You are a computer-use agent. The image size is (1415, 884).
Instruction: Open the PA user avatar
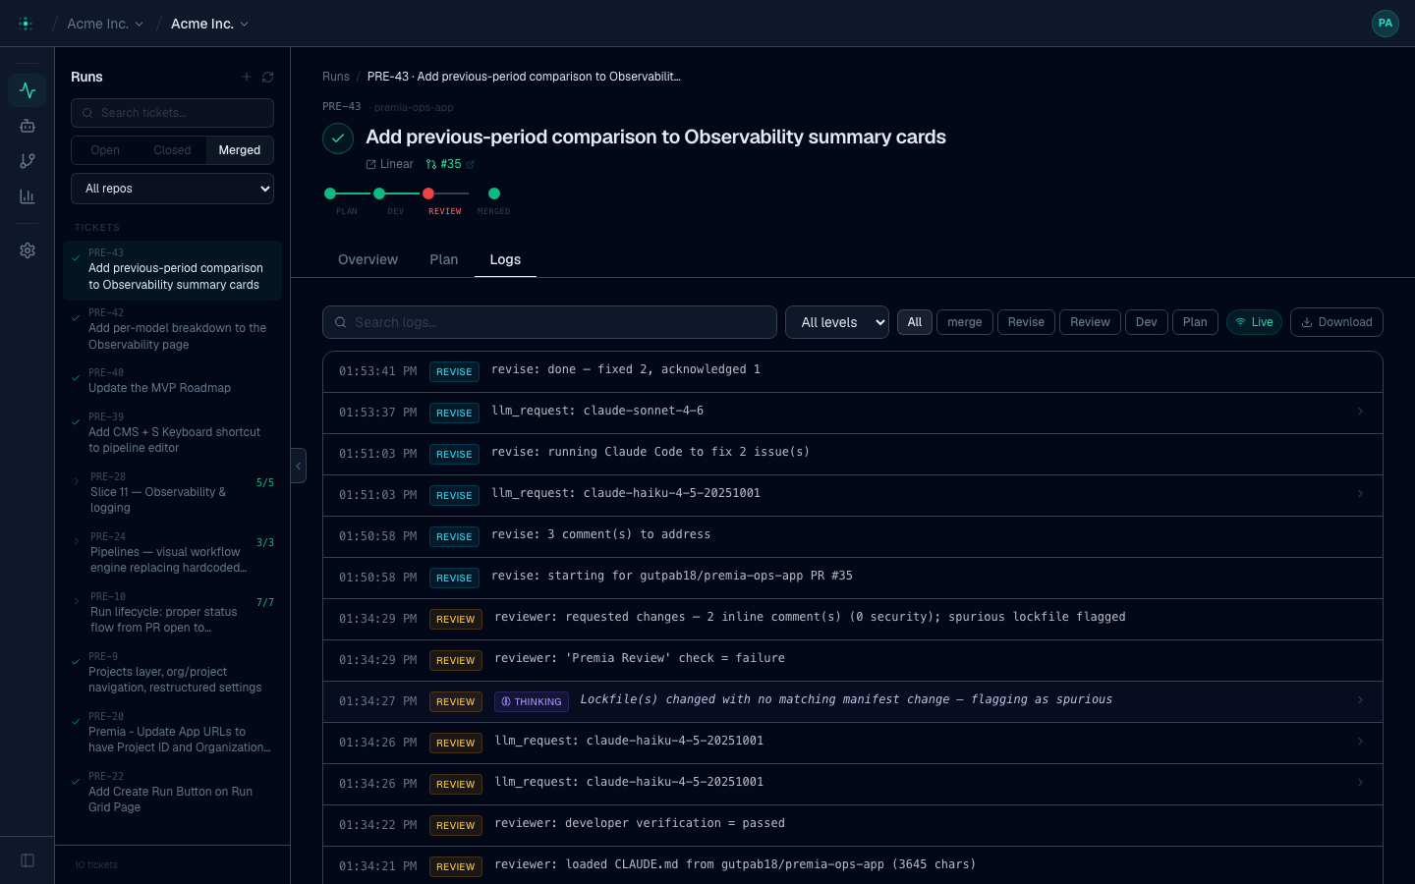[x=1386, y=24]
